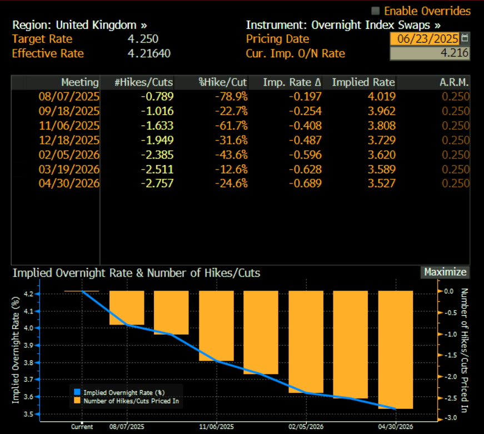Open the Instrument: Overnight Index Swaps selector

click(343, 25)
